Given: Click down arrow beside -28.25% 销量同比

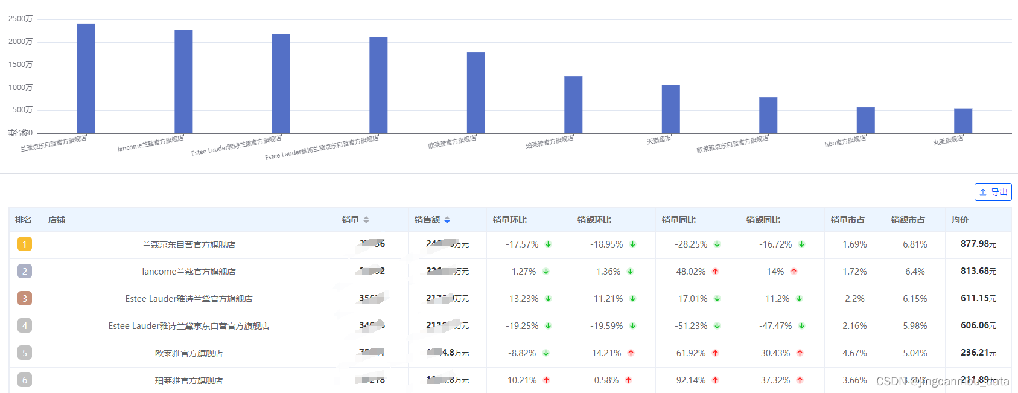Looking at the screenshot, I should coord(717,244).
